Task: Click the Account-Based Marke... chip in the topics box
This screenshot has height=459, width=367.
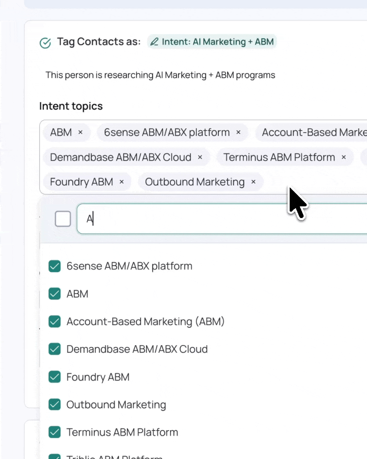Action: [x=312, y=132]
